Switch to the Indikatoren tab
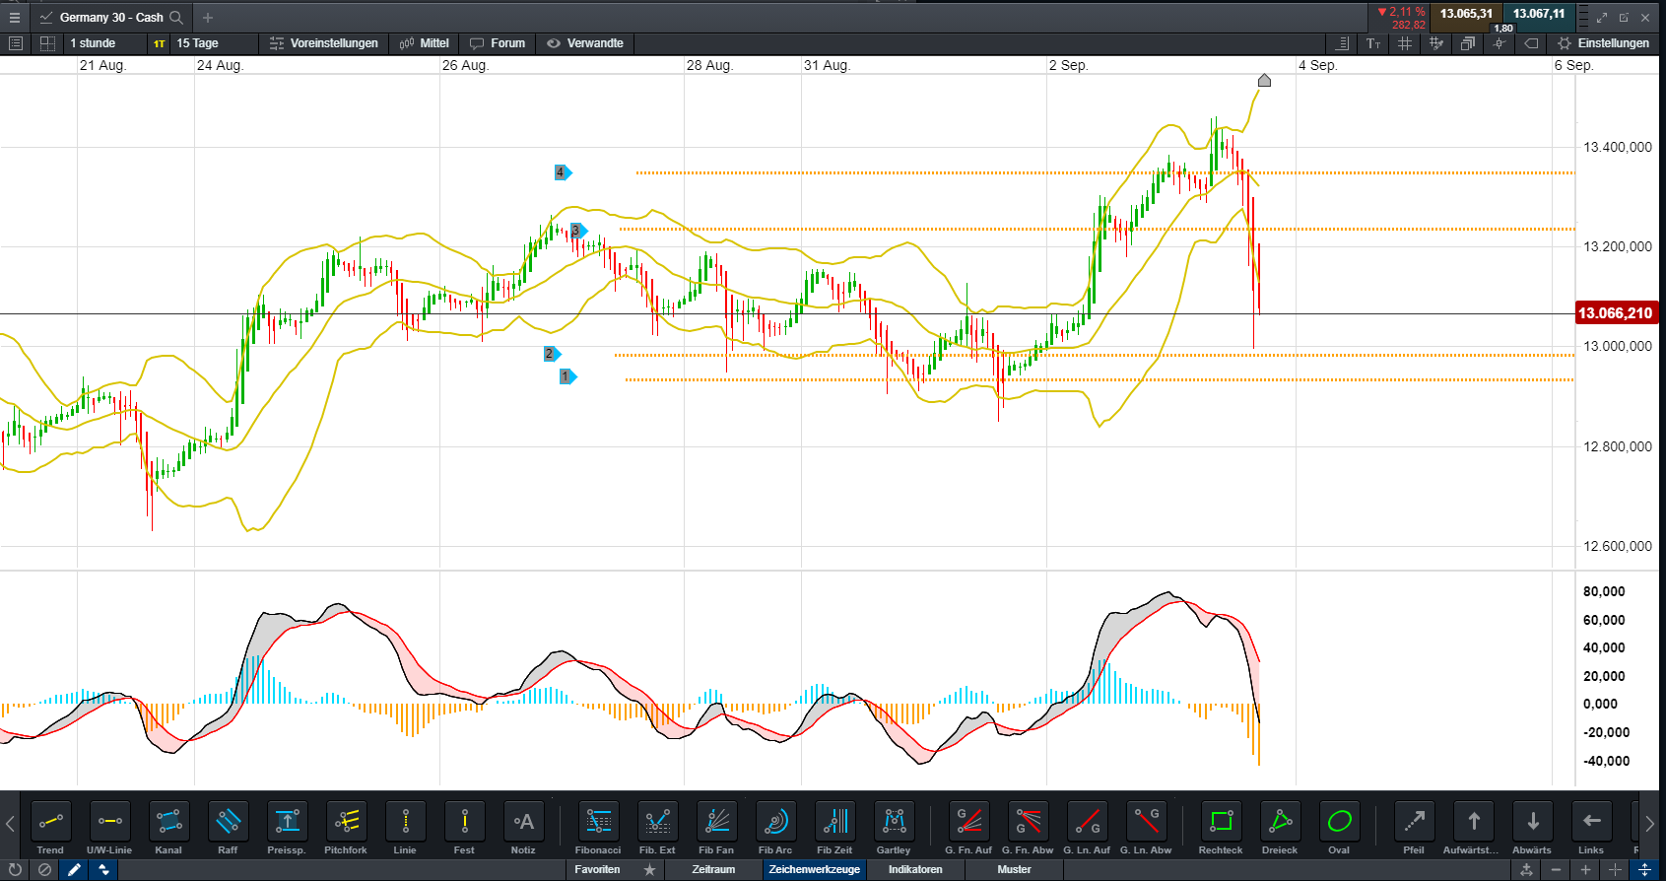This screenshot has height=881, width=1666. point(915,869)
